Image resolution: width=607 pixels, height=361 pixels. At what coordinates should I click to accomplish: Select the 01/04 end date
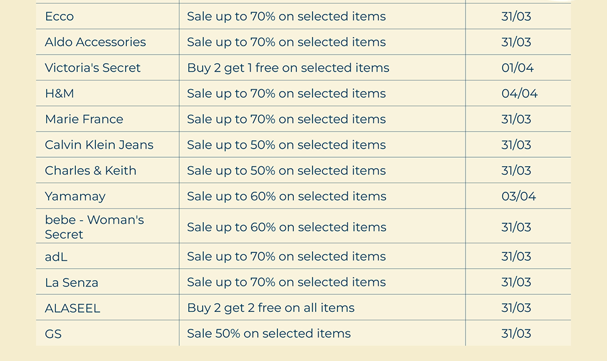[517, 68]
